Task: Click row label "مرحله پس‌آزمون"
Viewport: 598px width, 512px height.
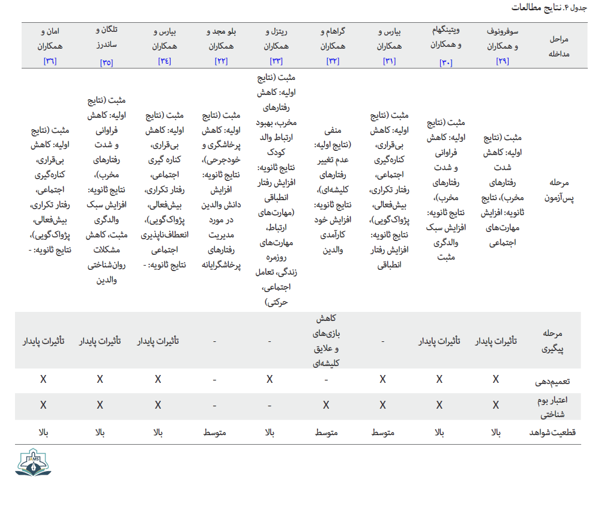Action: coord(559,190)
